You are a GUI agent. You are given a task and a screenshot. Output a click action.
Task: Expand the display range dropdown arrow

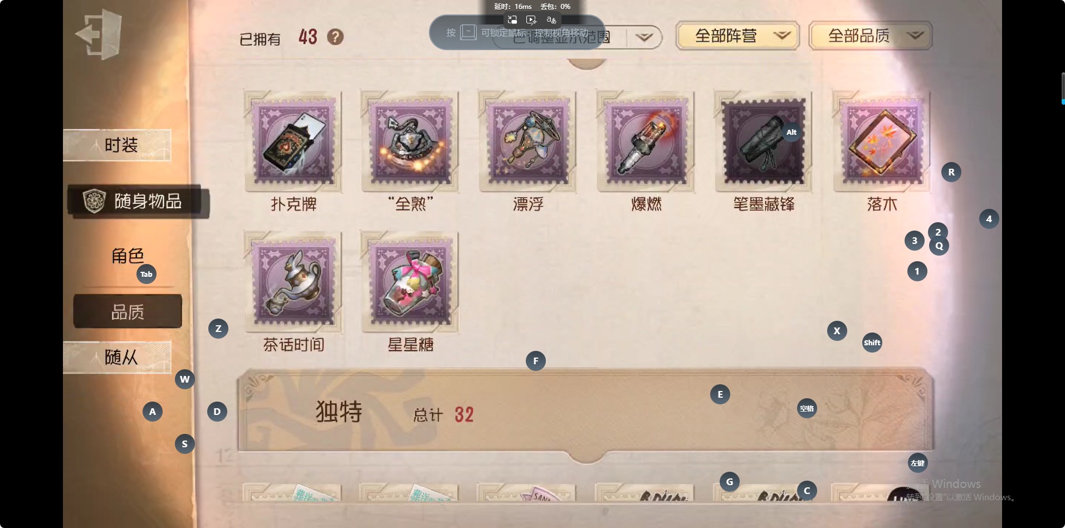(644, 37)
